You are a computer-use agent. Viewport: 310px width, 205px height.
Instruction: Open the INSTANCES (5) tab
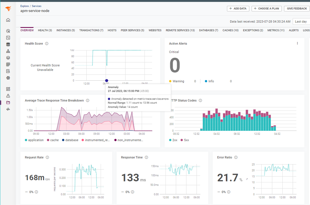point(66,30)
